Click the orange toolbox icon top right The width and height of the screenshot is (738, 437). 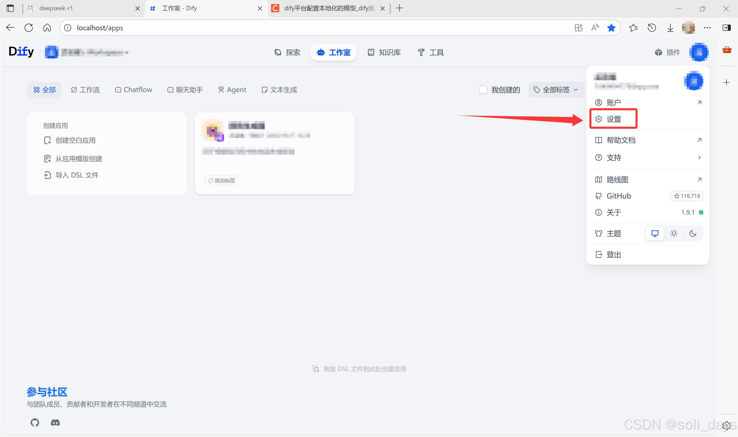(727, 49)
